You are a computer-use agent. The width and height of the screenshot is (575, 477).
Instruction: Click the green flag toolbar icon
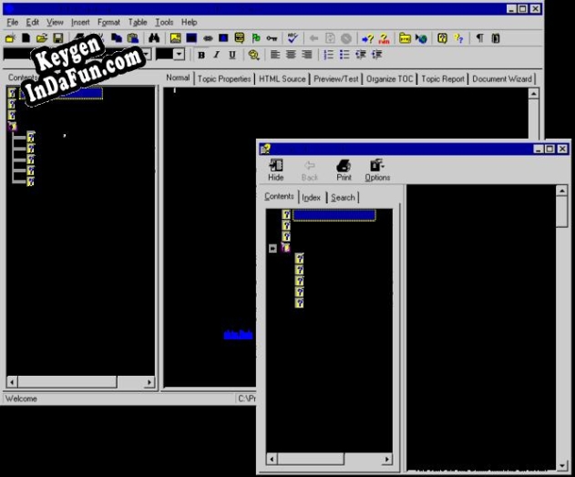(x=256, y=38)
